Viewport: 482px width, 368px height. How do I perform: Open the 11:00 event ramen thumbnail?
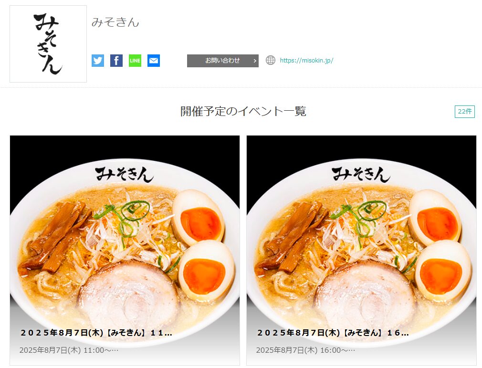coord(125,234)
